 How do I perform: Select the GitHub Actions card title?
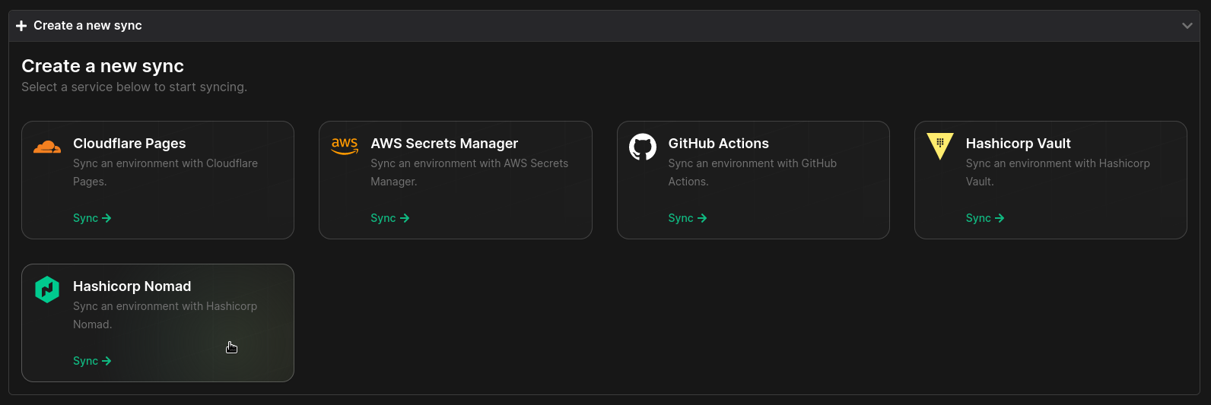click(719, 144)
